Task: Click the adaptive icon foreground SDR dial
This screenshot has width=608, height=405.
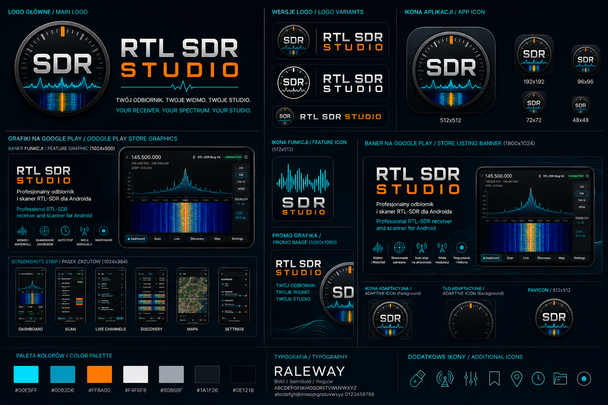Action: (x=390, y=319)
